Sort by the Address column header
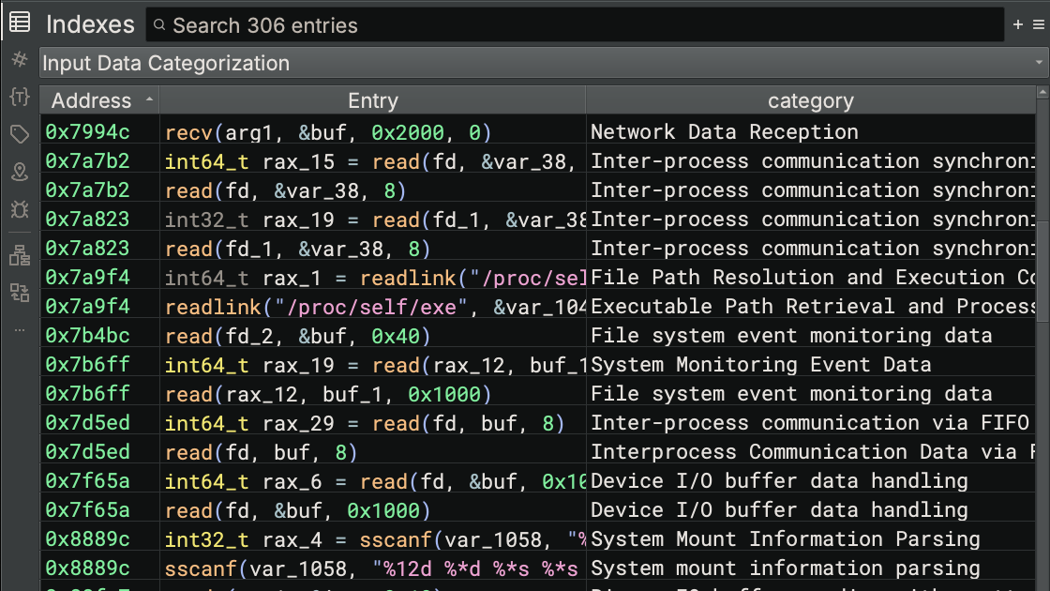 coord(99,100)
